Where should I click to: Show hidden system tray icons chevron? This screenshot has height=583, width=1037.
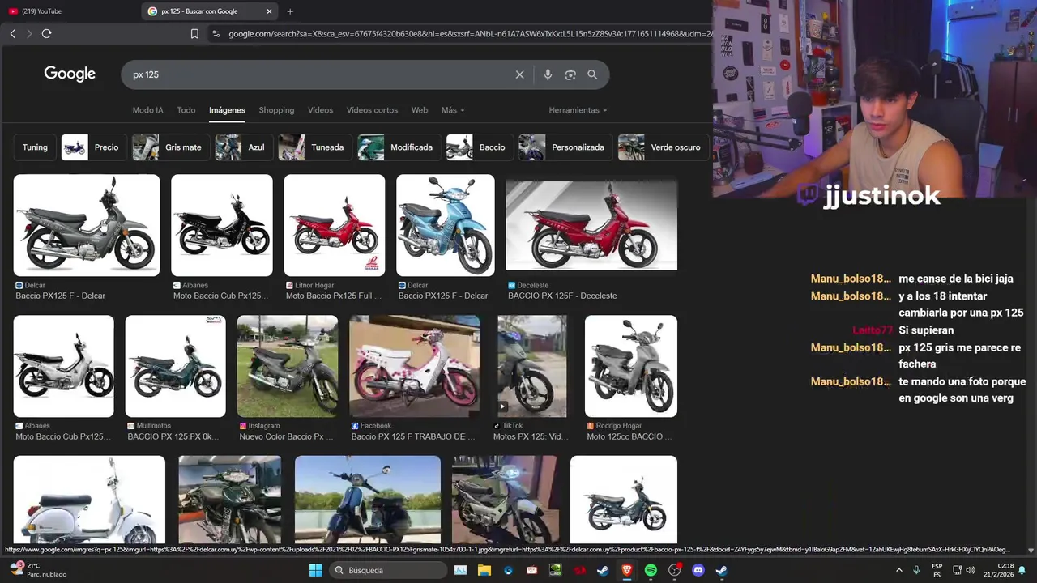(x=898, y=570)
